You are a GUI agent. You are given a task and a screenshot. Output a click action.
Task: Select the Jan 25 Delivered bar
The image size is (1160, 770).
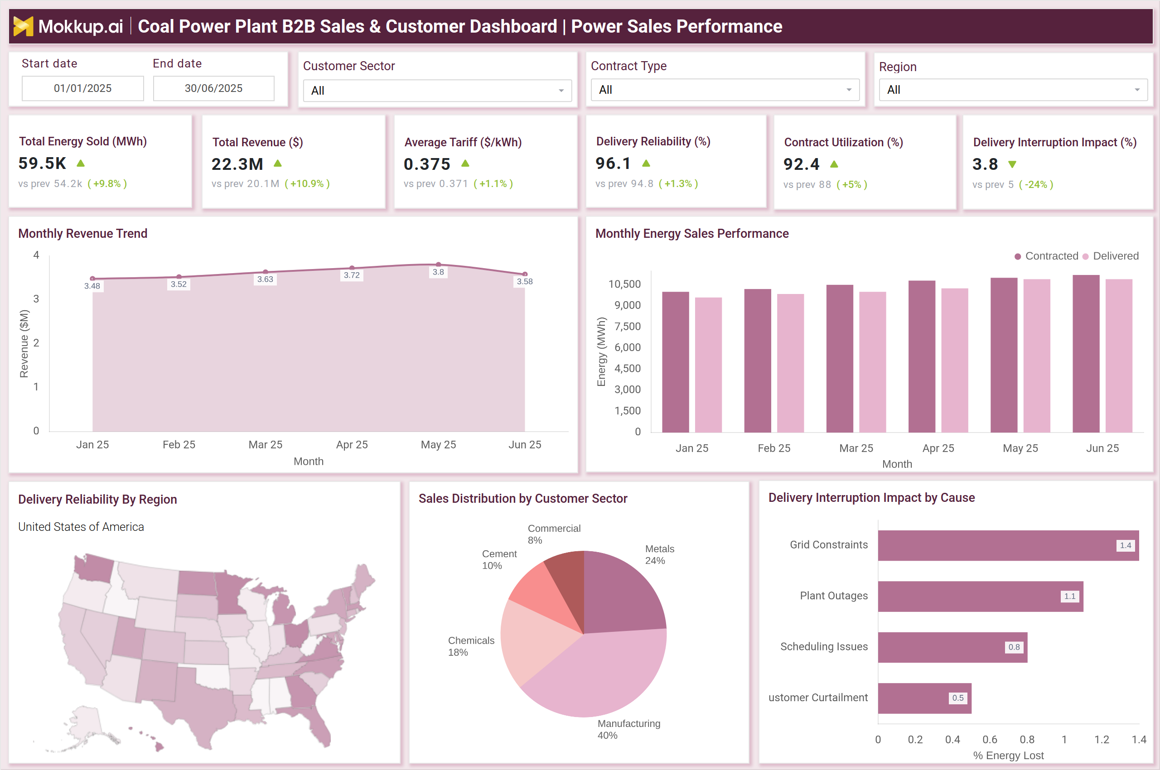pyautogui.click(x=709, y=366)
